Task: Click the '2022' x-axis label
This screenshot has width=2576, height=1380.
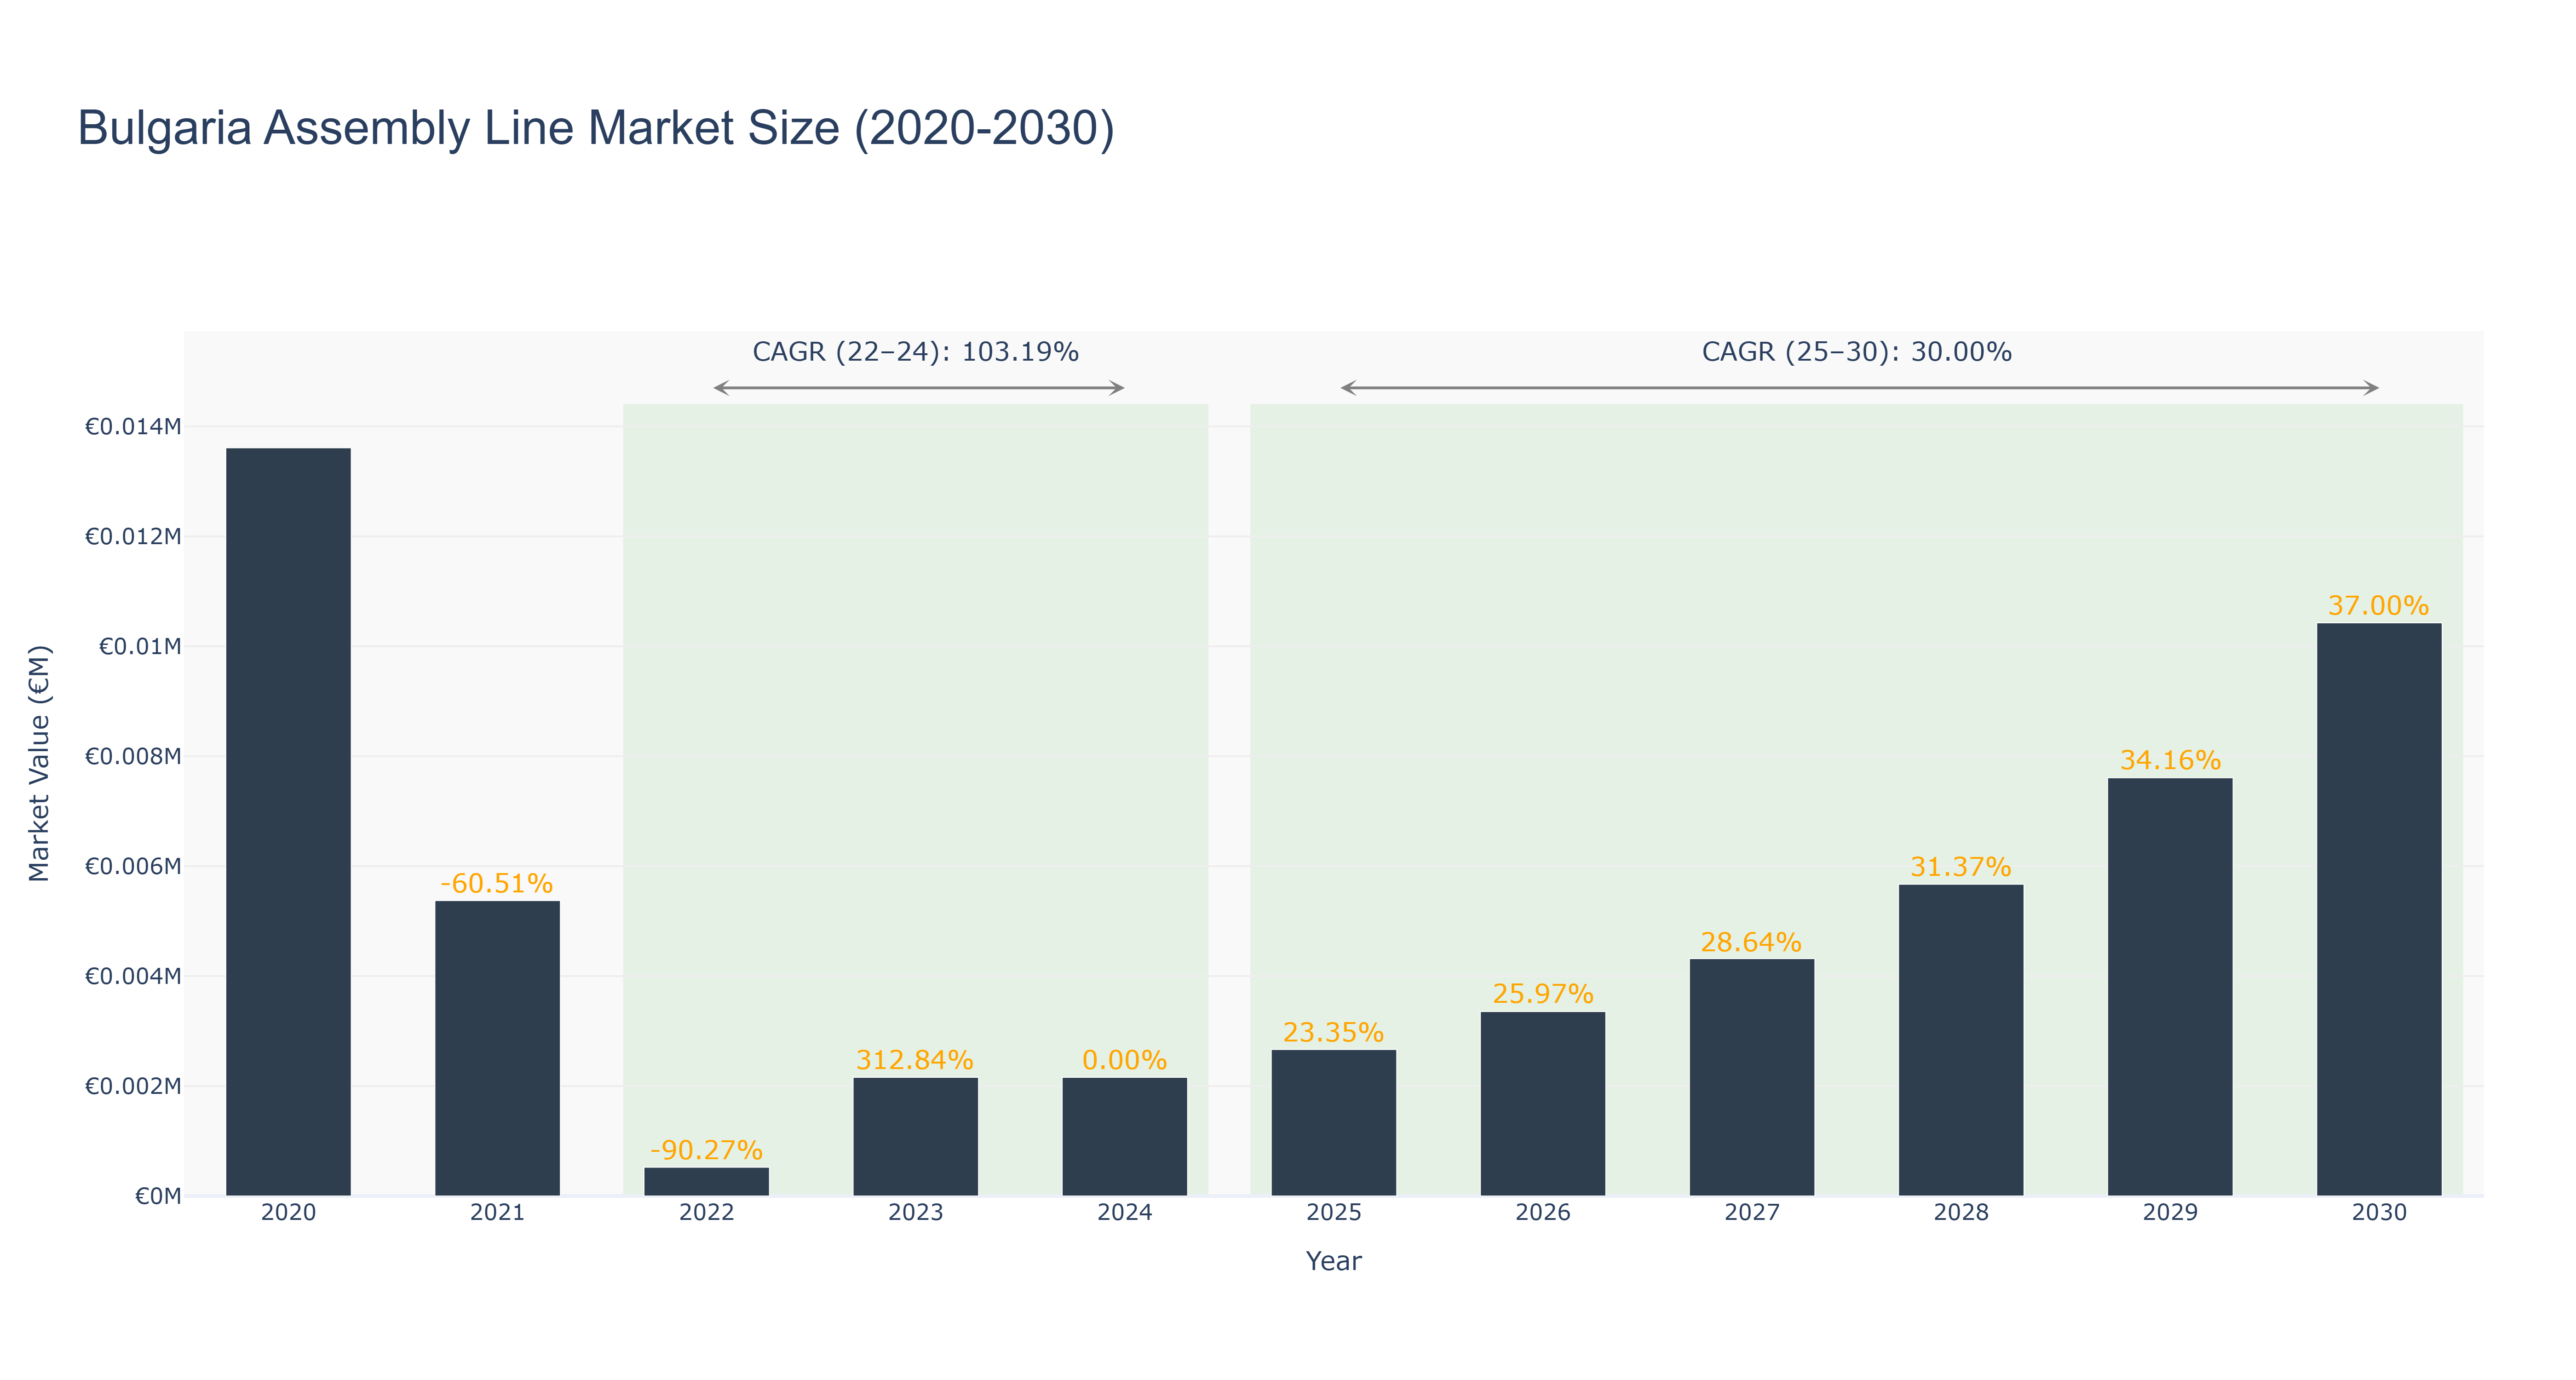Action: click(706, 1212)
